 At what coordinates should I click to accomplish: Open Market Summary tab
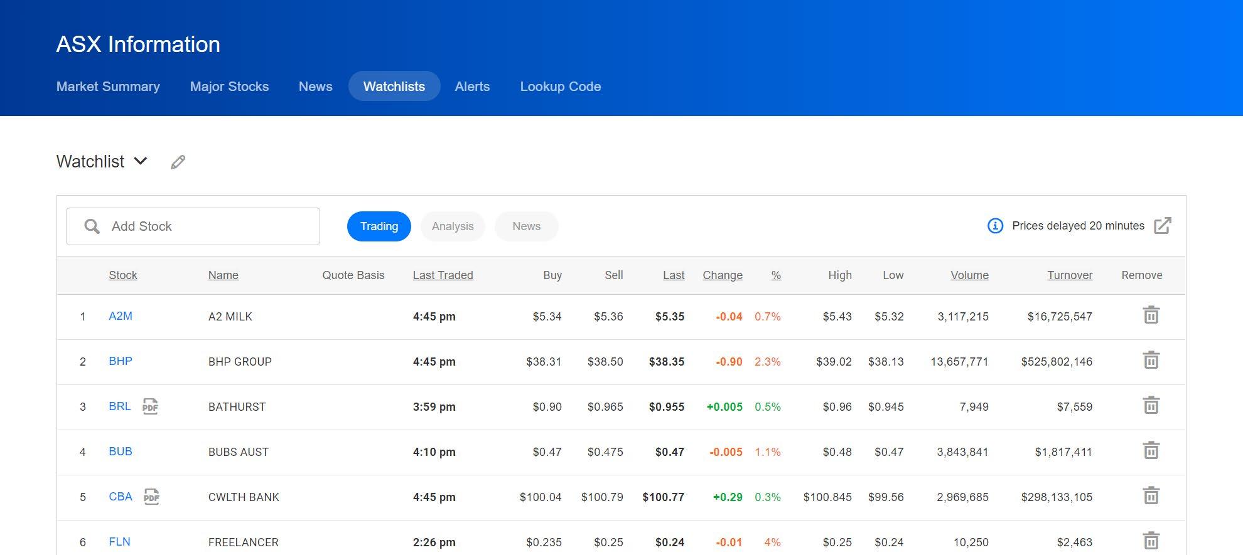pos(108,87)
